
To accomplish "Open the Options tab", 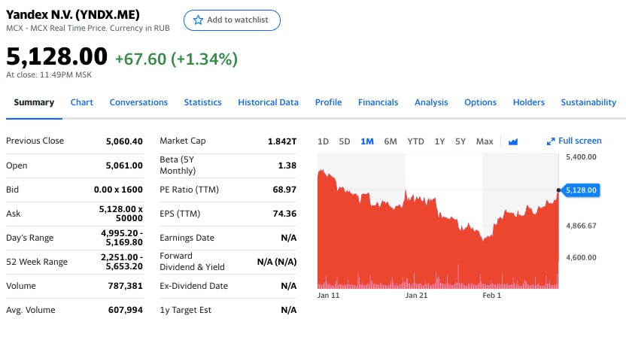I will pyautogui.click(x=480, y=102).
